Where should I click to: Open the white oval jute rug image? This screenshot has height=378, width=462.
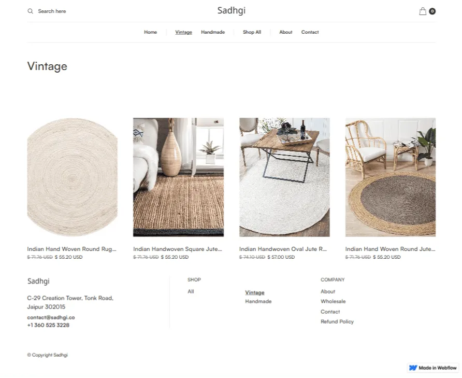point(284,177)
